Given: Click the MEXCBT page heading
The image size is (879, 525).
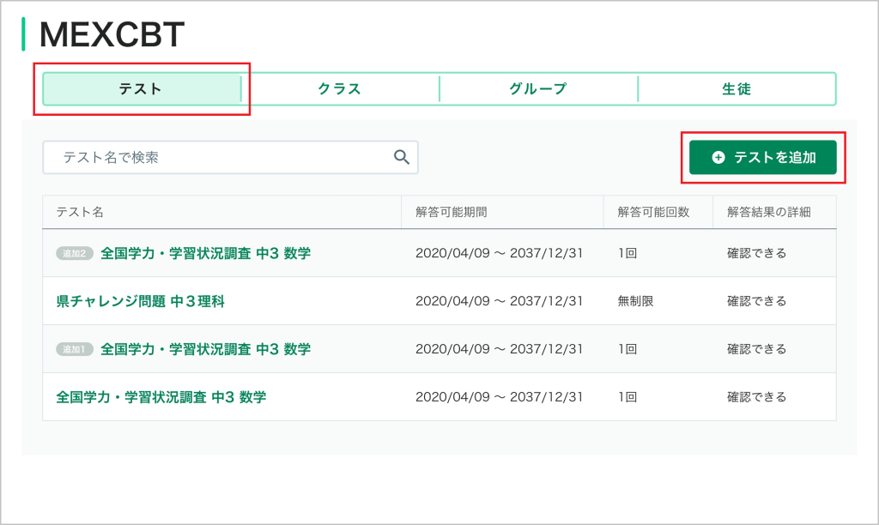Looking at the screenshot, I should 112,34.
